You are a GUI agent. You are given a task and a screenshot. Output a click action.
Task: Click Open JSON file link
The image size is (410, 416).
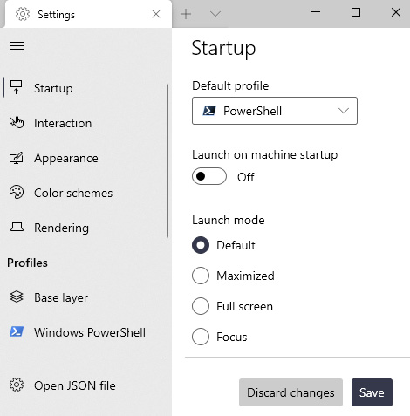pyautogui.click(x=85, y=385)
